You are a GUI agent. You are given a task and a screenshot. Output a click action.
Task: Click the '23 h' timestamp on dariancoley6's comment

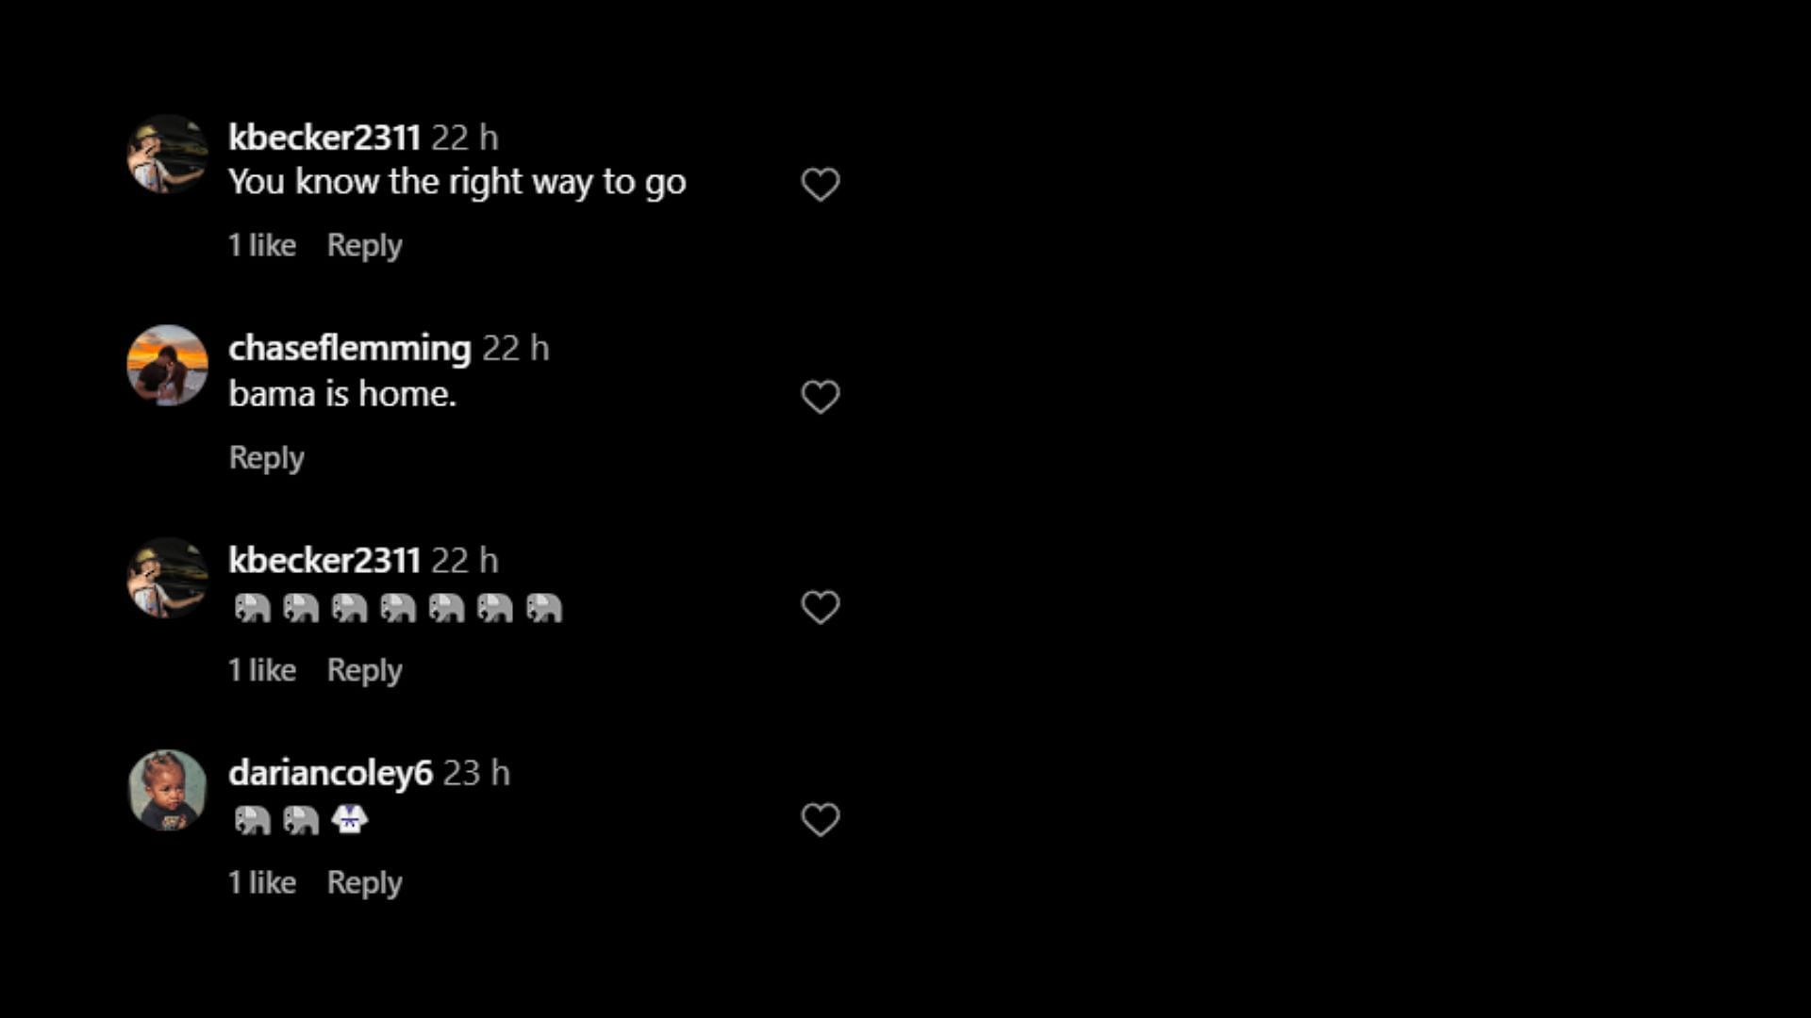pos(476,774)
